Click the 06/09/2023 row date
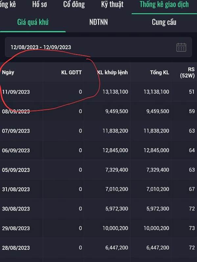Screen dimensions: 197x262 tap(16, 151)
